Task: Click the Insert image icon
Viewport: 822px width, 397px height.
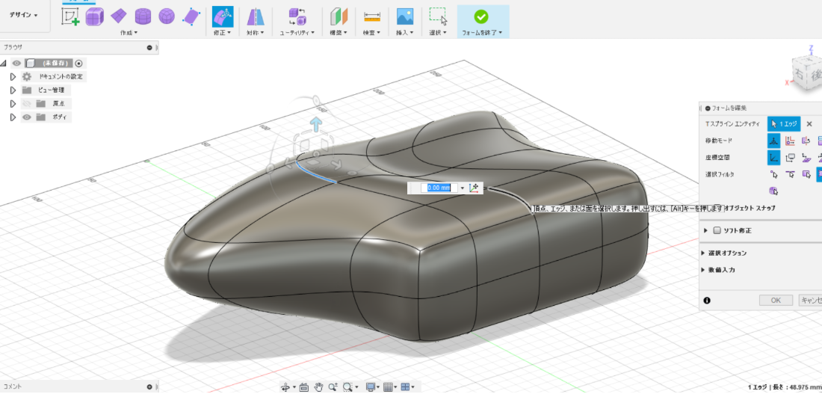Action: click(x=405, y=16)
